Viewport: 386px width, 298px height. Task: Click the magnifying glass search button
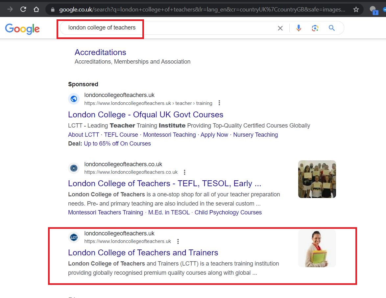tap(332, 28)
